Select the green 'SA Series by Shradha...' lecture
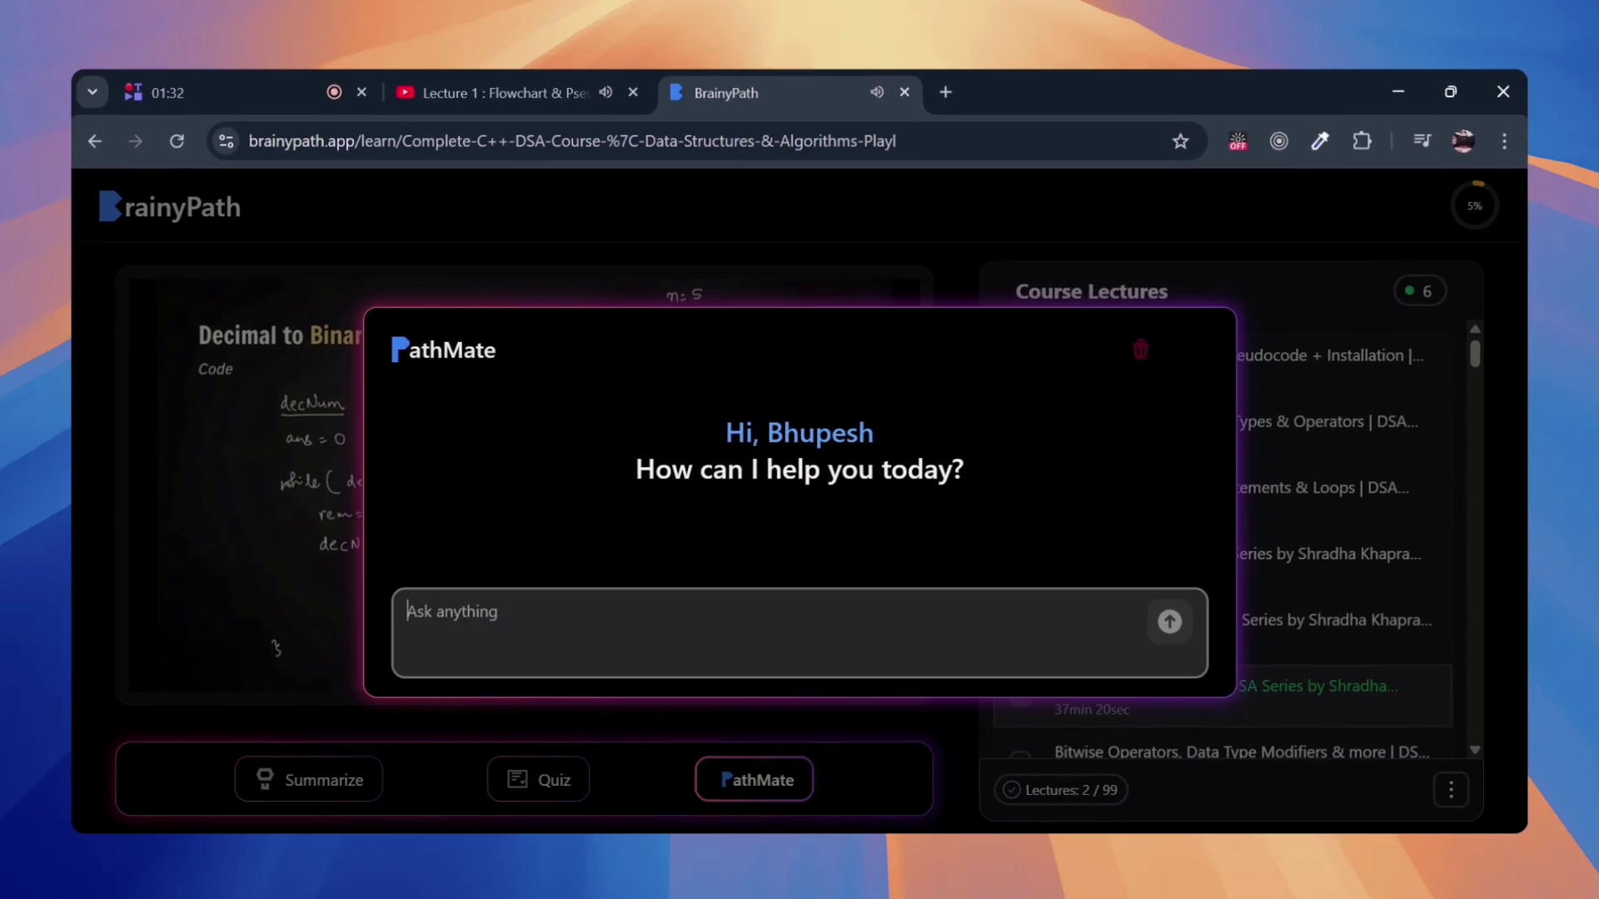This screenshot has height=899, width=1599. pyautogui.click(x=1318, y=685)
